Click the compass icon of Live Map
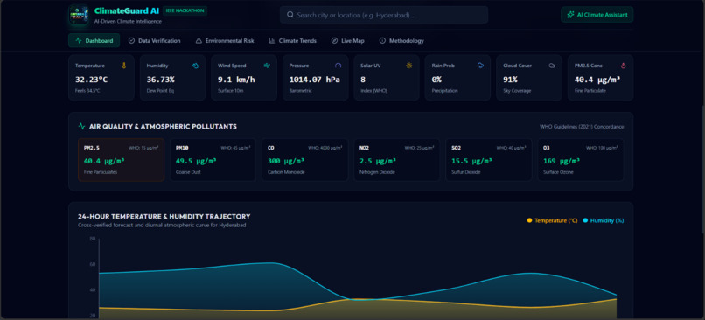This screenshot has height=320, width=705. pos(334,40)
